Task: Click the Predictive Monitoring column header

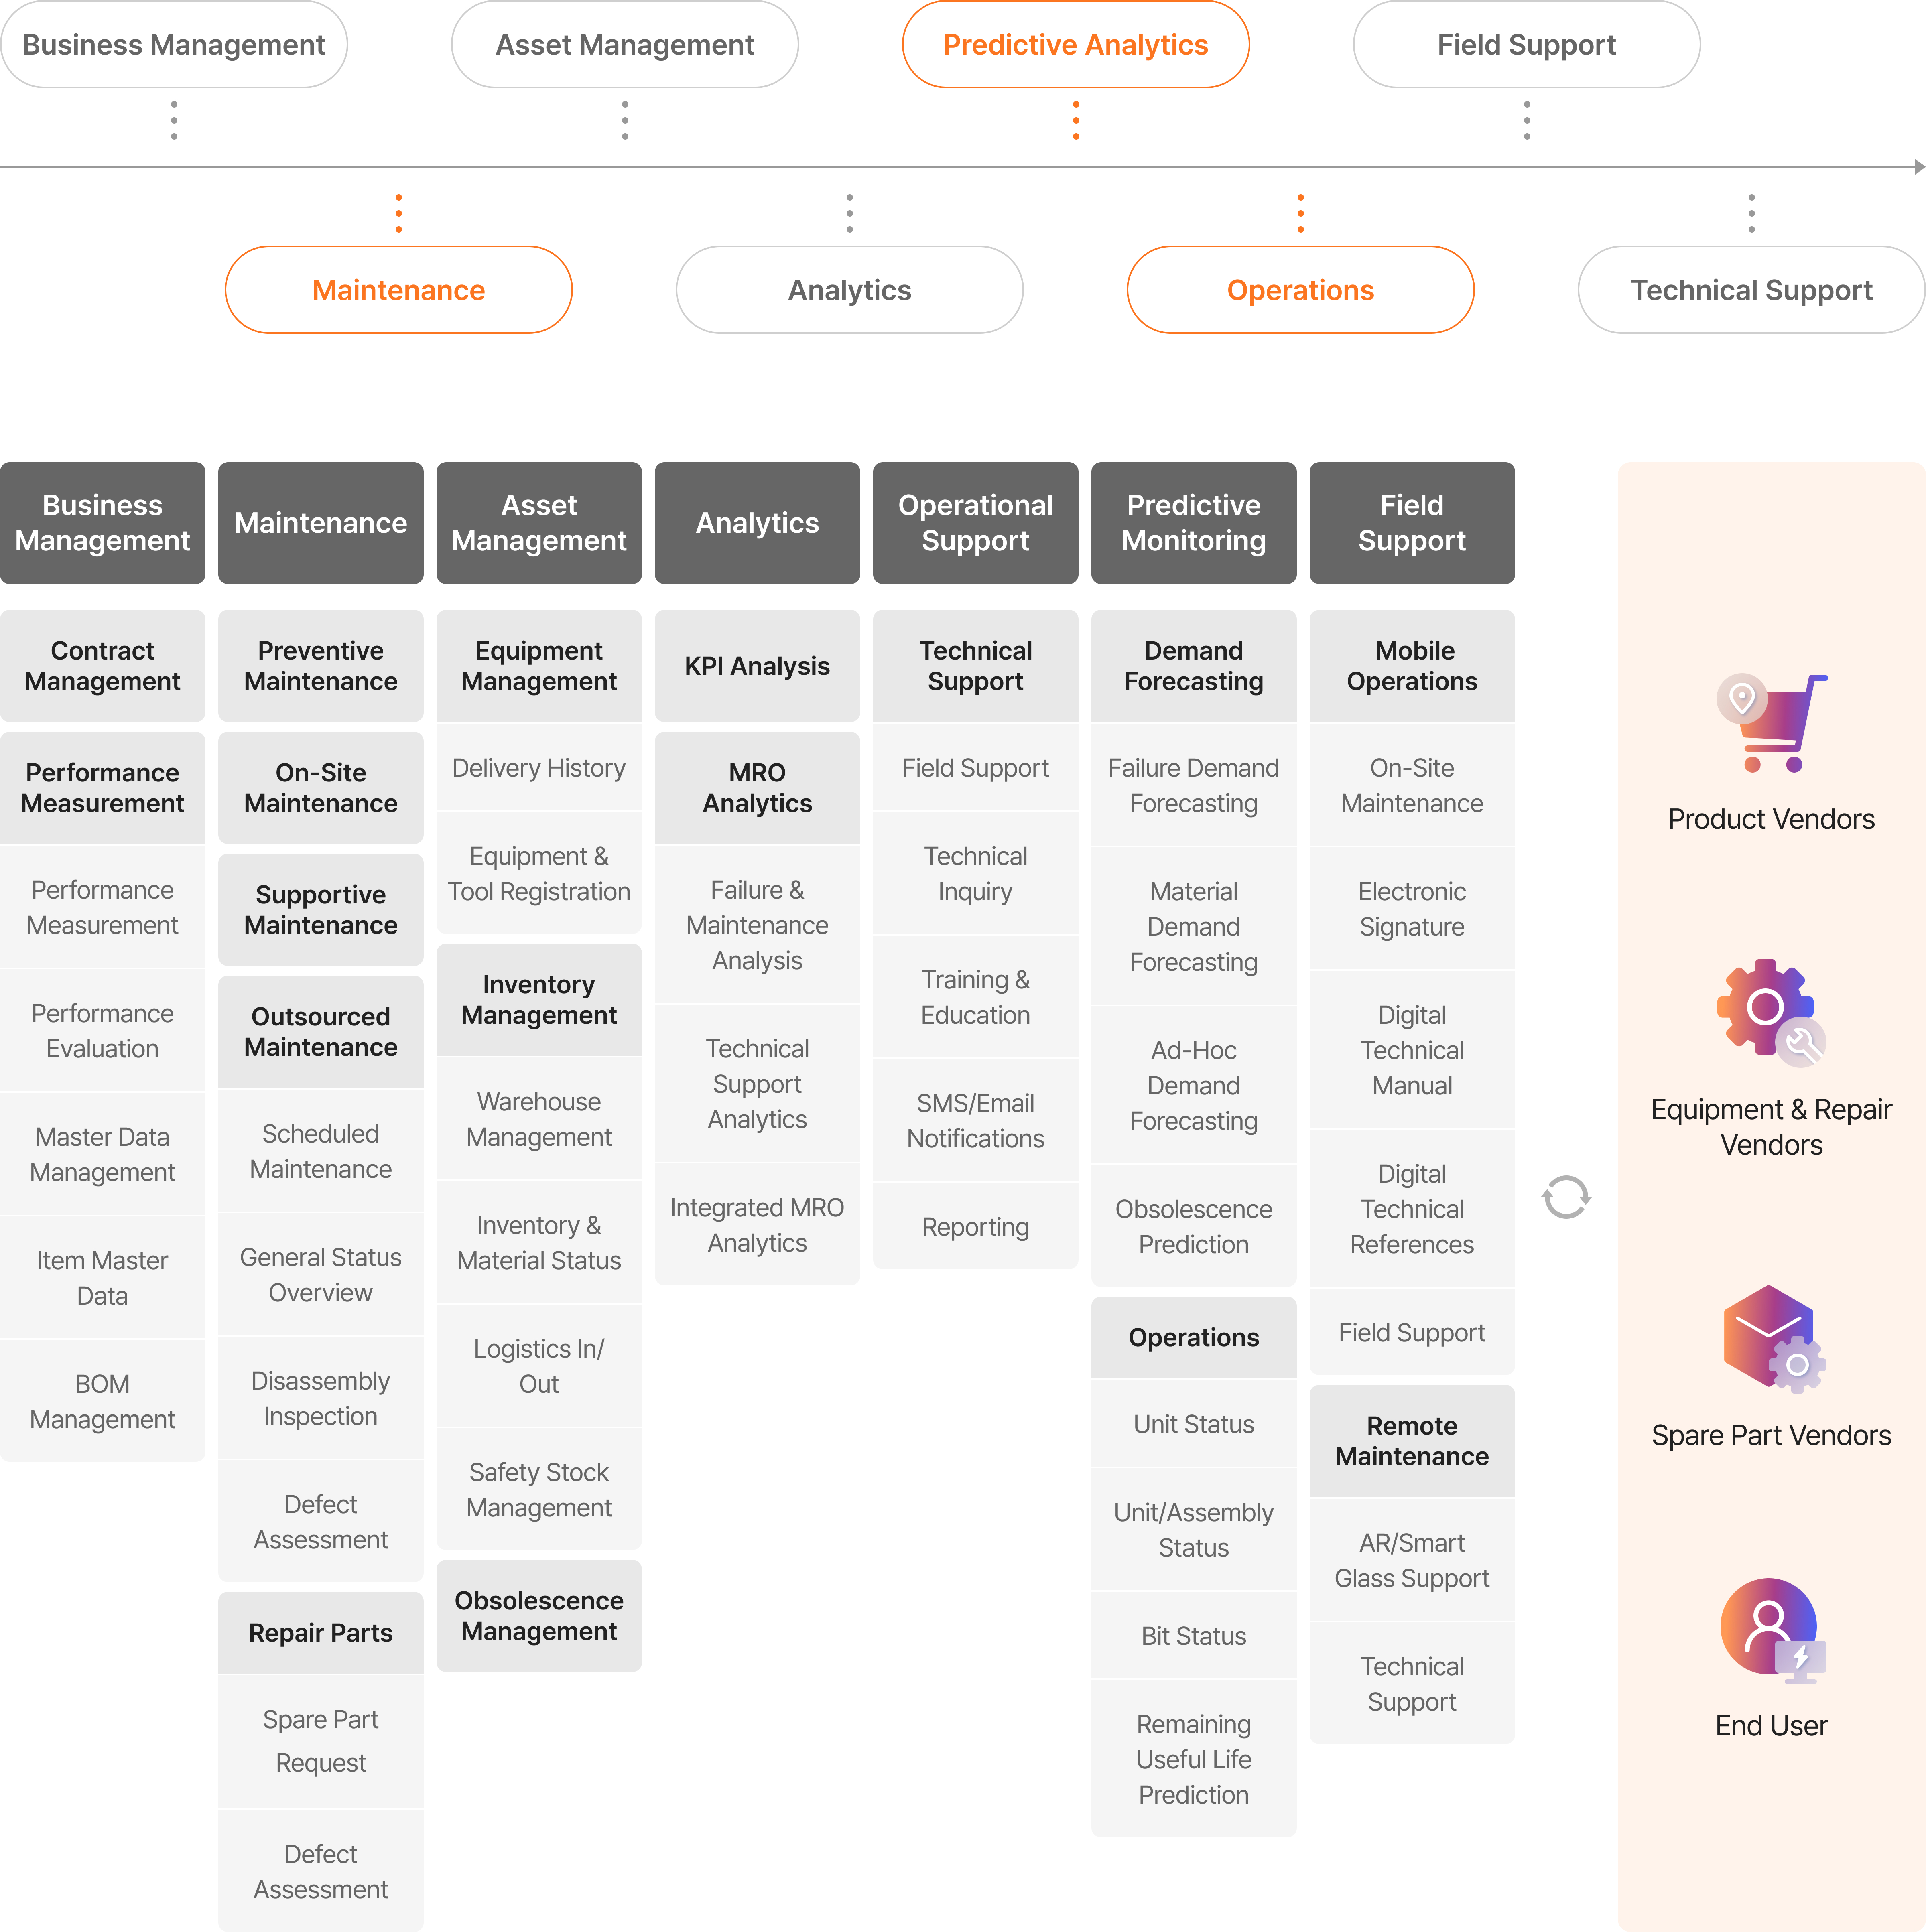Action: pyautogui.click(x=1193, y=523)
